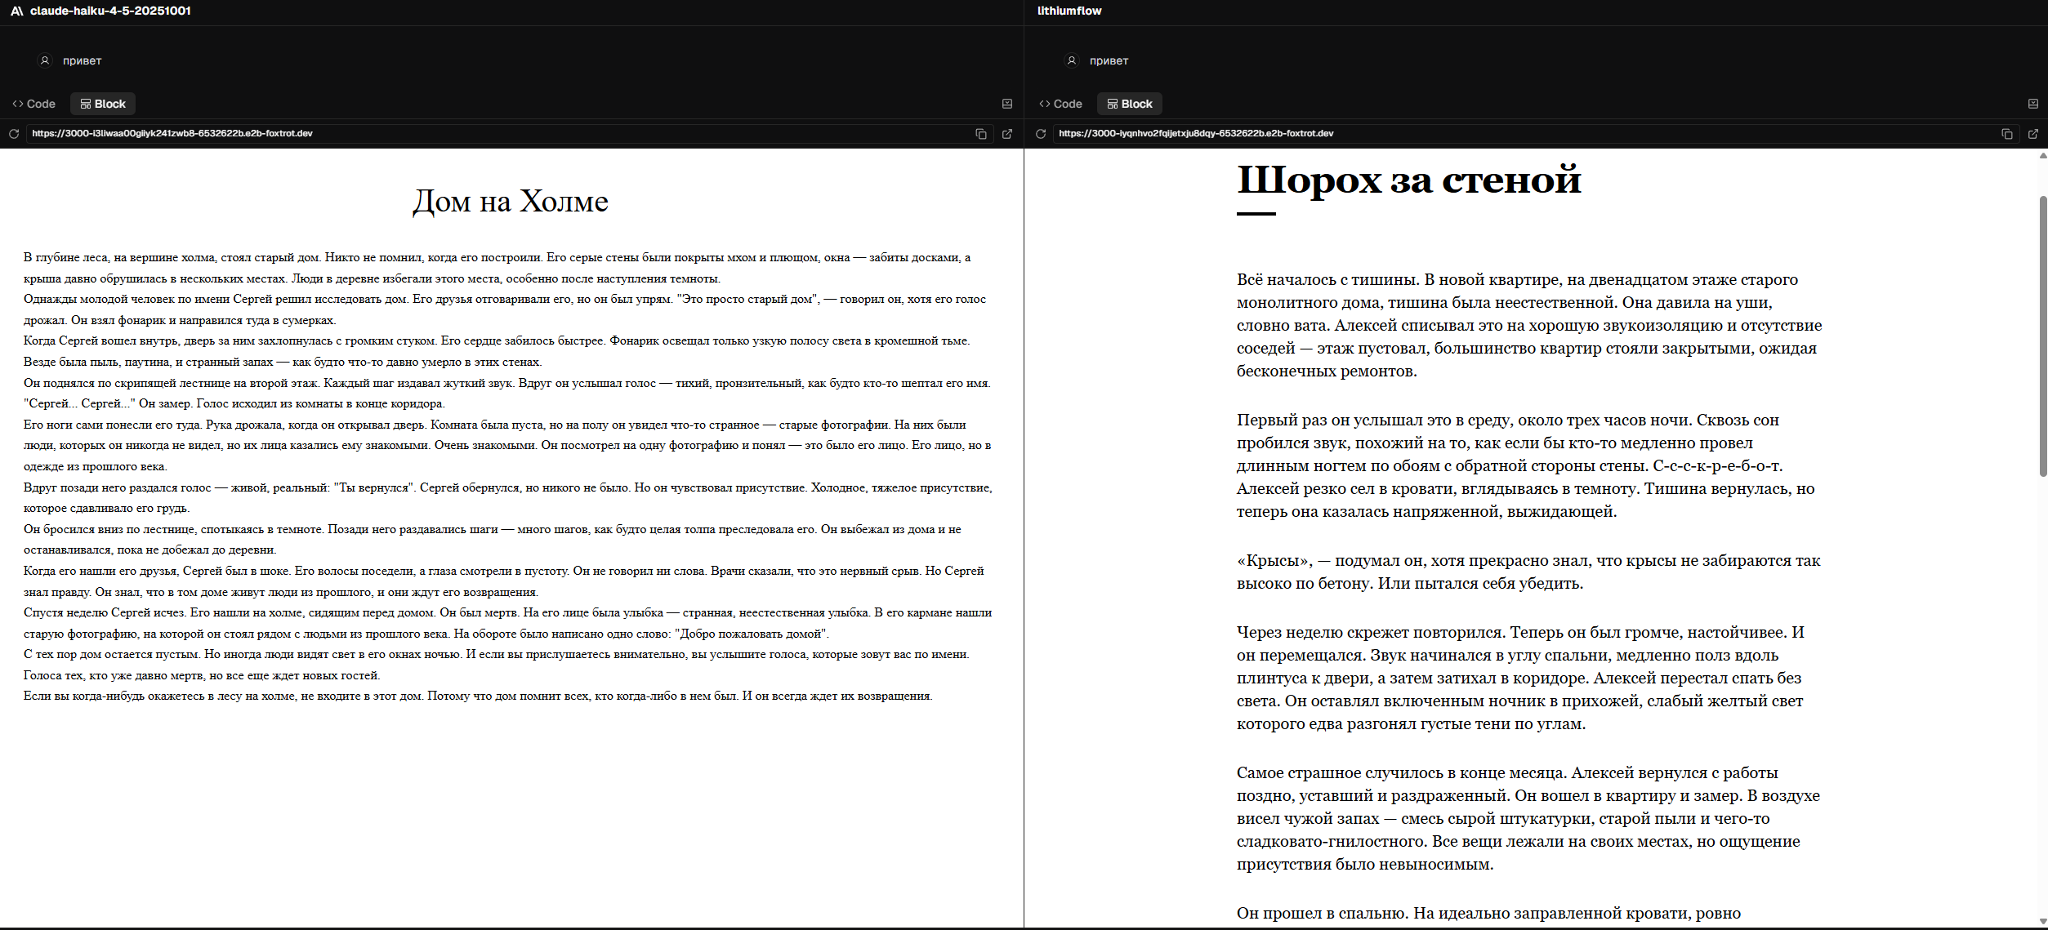The image size is (2048, 930).
Task: Click user avatar in right chat
Action: click(x=1072, y=60)
